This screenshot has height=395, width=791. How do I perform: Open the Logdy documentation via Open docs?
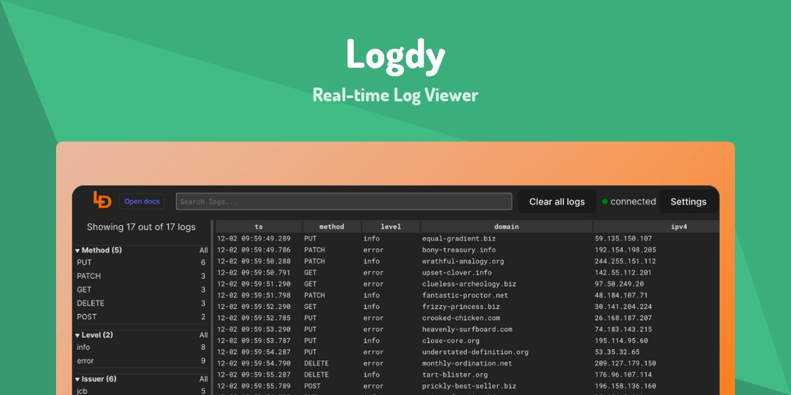[141, 201]
